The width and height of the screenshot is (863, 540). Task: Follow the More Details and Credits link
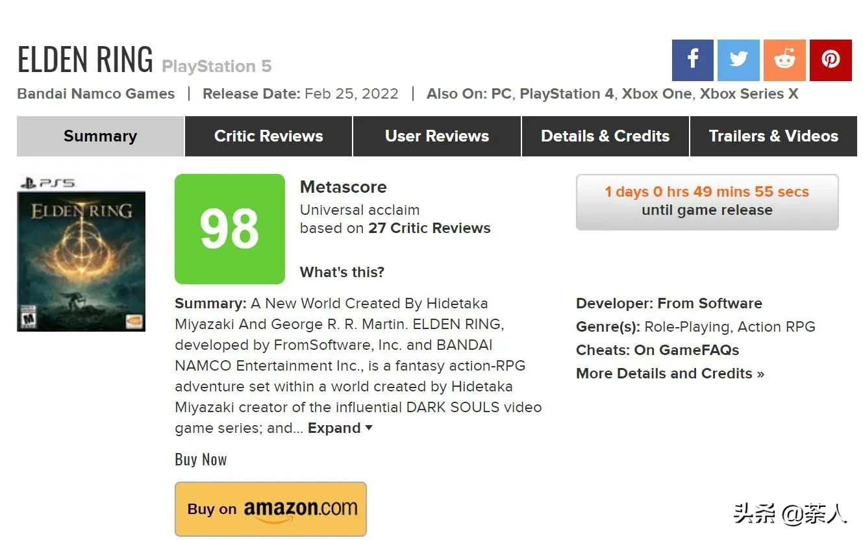(x=669, y=374)
